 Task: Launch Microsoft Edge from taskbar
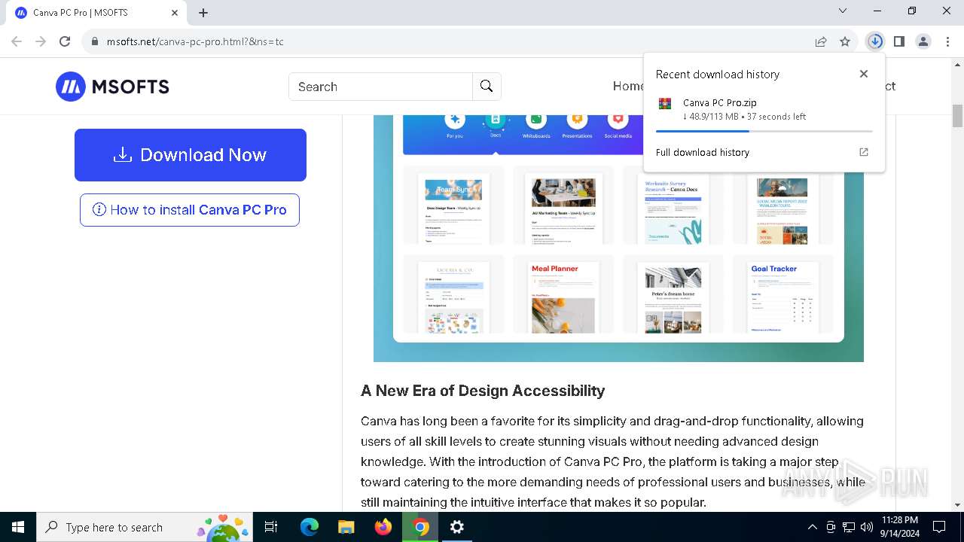point(310,527)
